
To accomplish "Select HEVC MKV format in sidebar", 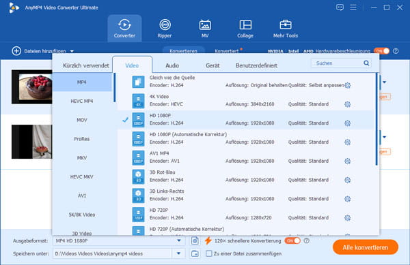I will (x=82, y=177).
